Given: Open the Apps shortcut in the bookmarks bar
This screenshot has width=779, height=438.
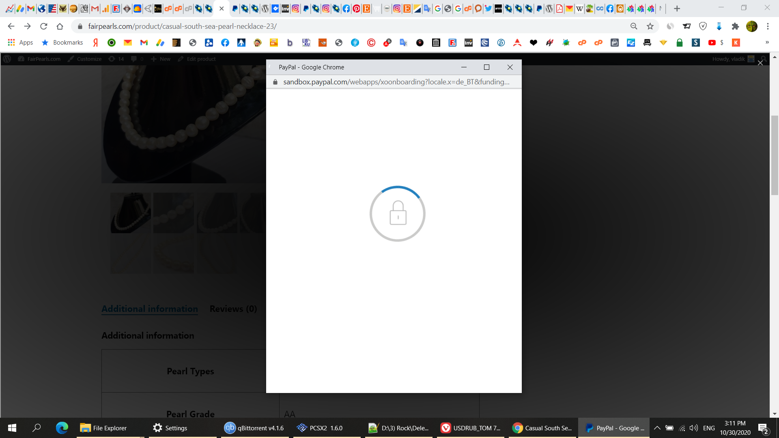Looking at the screenshot, I should pyautogui.click(x=20, y=43).
